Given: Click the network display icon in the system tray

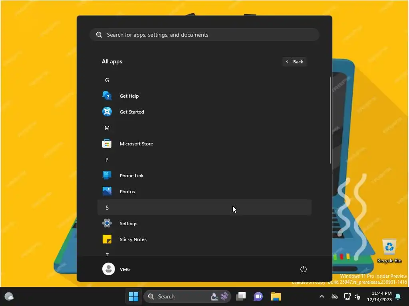Looking at the screenshot, I should (x=347, y=296).
